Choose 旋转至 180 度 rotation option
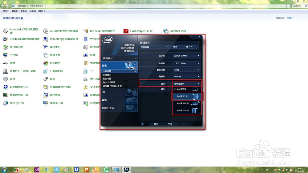Viewport: 308px width, 173px height. point(187,103)
